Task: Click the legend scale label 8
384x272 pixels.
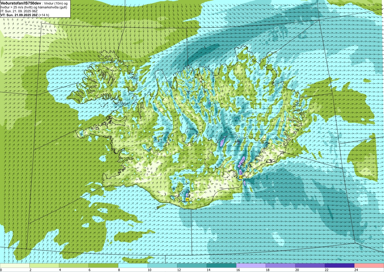Action: pos(119,270)
